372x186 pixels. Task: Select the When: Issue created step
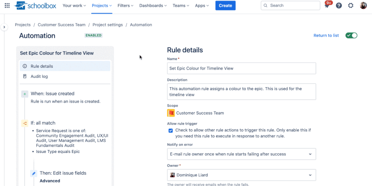point(53,94)
